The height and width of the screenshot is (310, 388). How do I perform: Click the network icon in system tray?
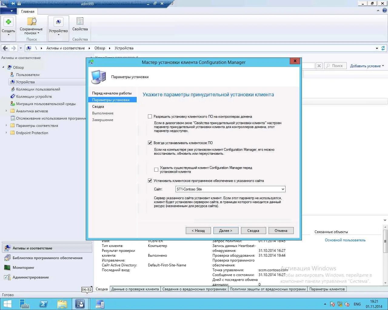pos(340,304)
